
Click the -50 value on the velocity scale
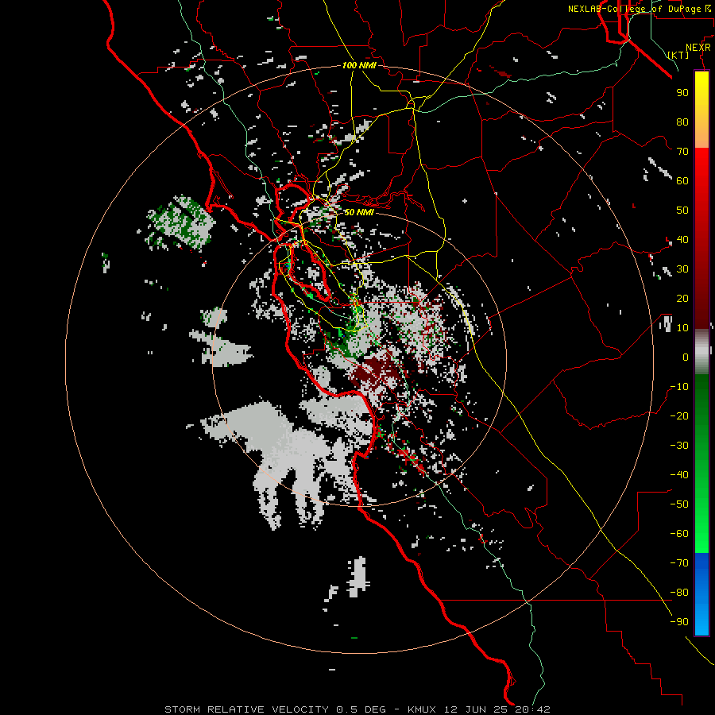pos(679,504)
